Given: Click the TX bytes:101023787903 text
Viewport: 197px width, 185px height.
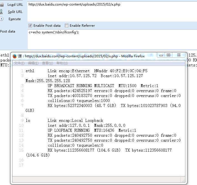Looking at the screenshot, I should click(x=144, y=106).
